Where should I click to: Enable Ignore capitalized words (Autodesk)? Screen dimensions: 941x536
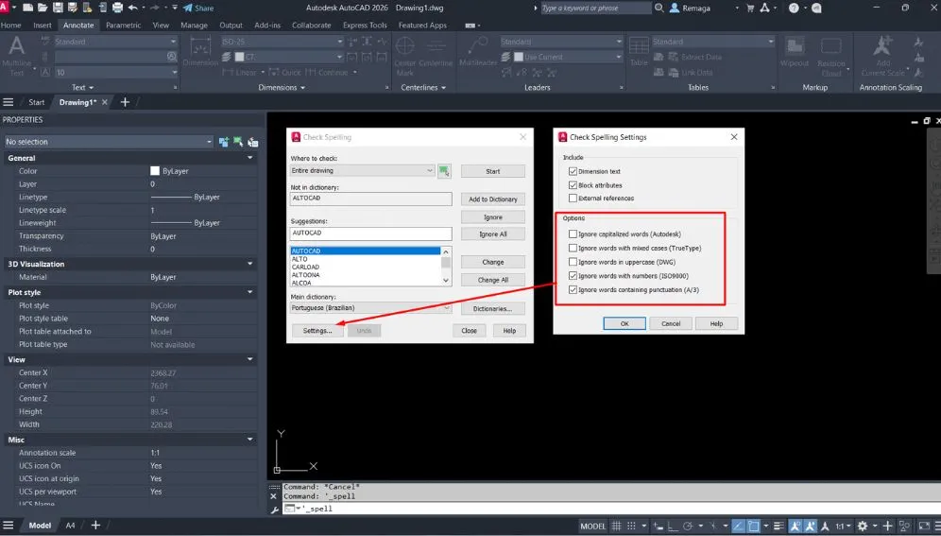pos(573,234)
